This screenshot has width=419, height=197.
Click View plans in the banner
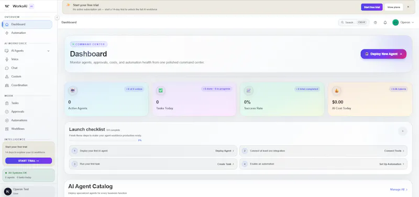click(x=394, y=7)
